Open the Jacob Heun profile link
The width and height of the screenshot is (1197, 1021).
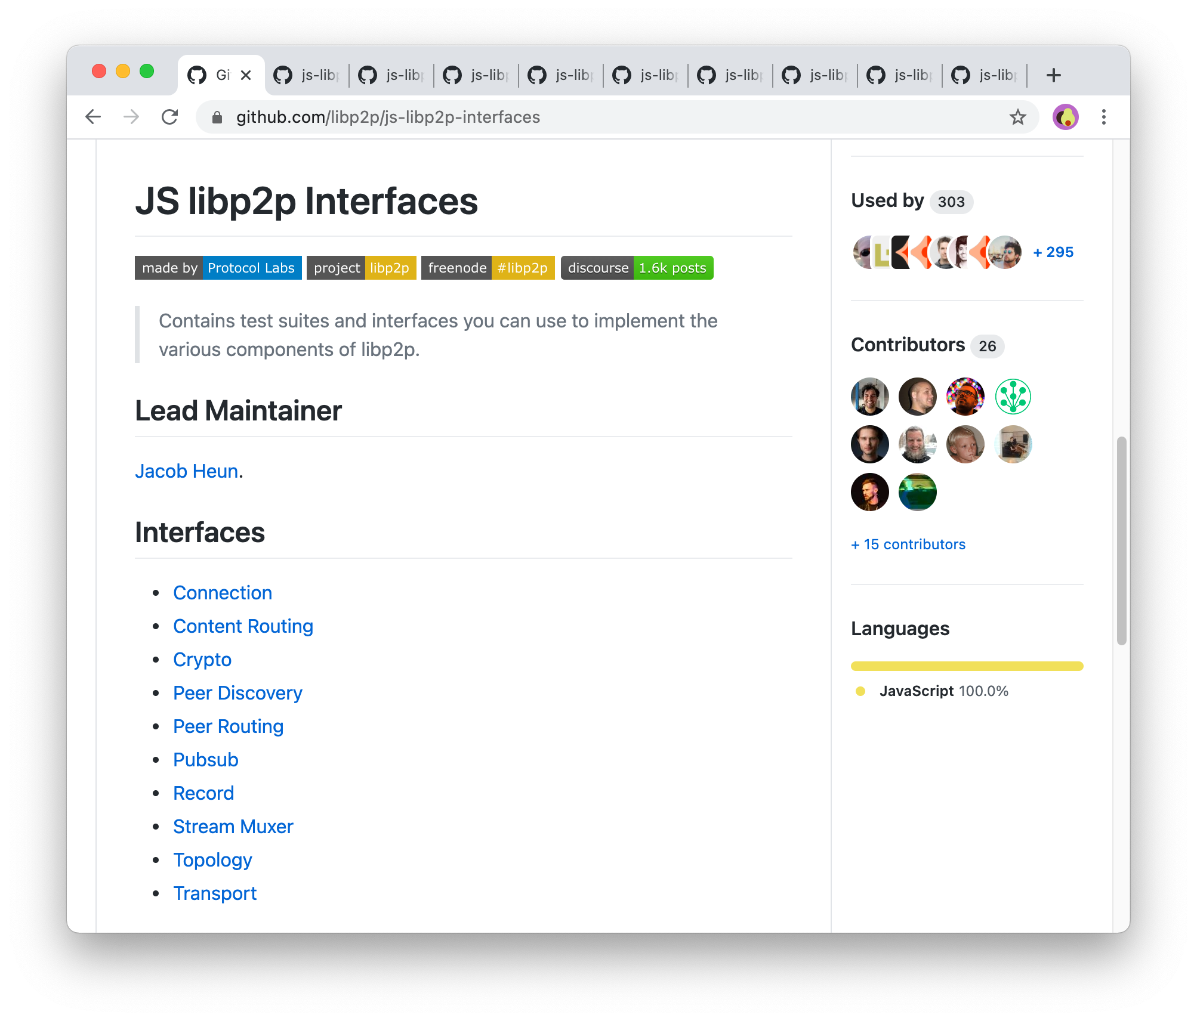pyautogui.click(x=186, y=471)
